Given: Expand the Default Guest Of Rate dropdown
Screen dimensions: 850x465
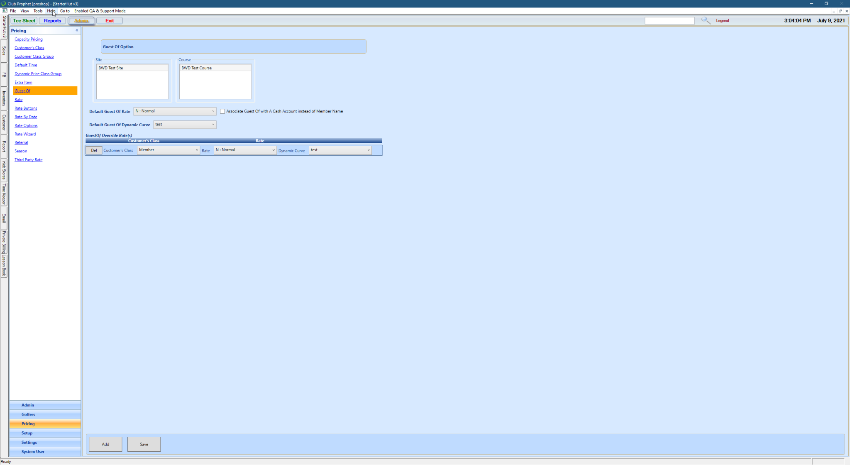Looking at the screenshot, I should pyautogui.click(x=213, y=111).
